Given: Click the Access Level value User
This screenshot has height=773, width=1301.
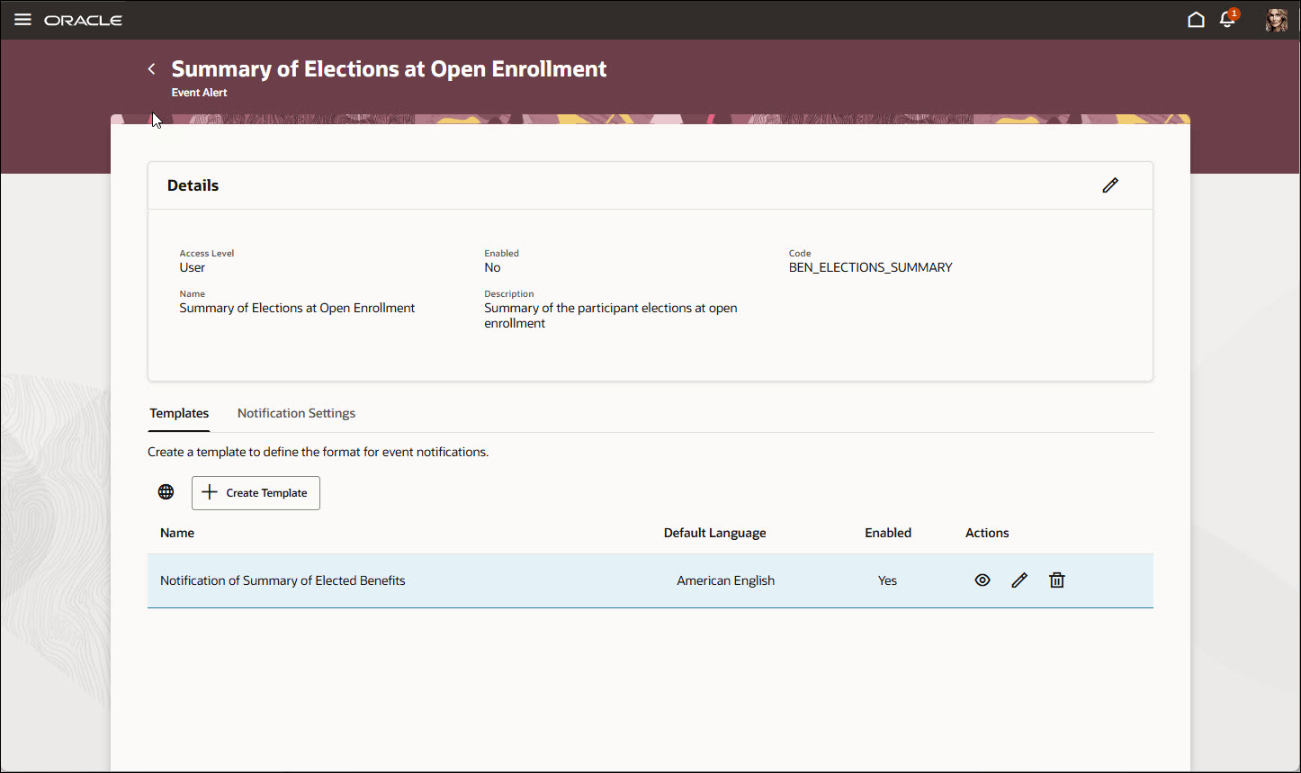Looking at the screenshot, I should pos(192,267).
